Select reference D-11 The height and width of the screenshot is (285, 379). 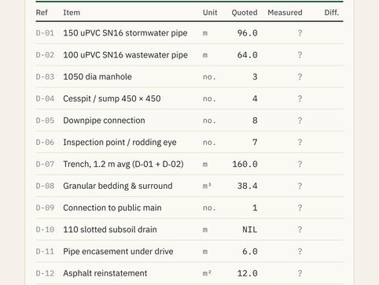coord(45,251)
